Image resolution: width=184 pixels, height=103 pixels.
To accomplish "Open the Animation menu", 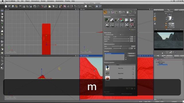I will 51,1.
